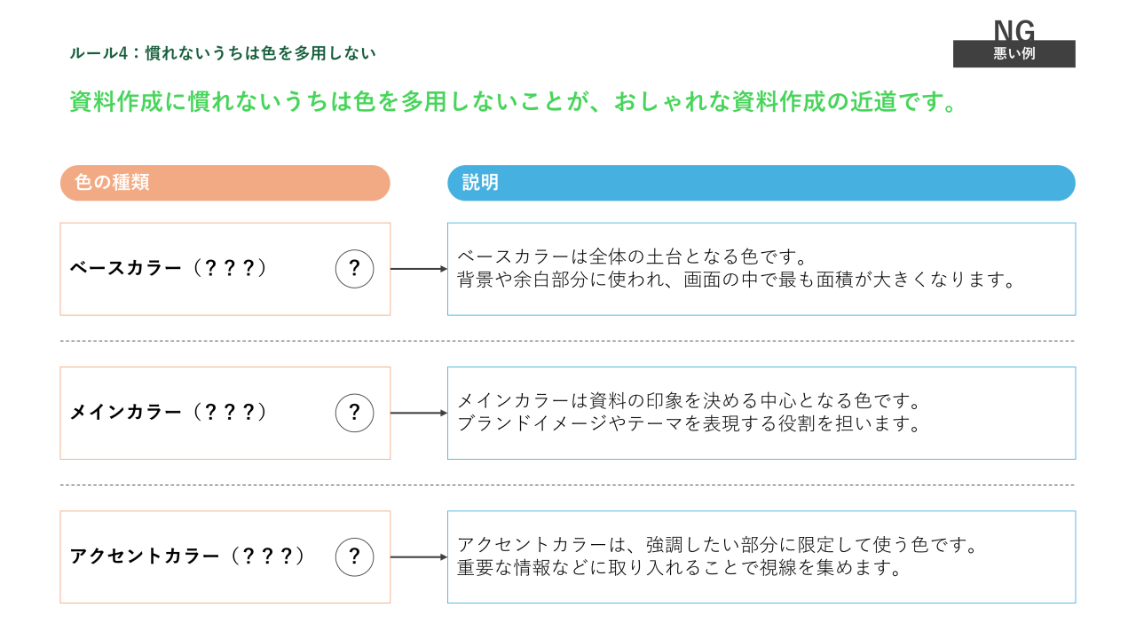Click the arrow pointing to the メインカラー description
1136x639 pixels.
418,413
